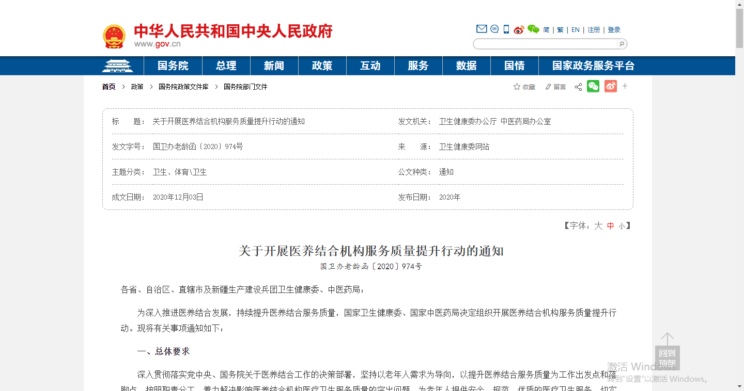Focus the site search input field

pos(545,44)
